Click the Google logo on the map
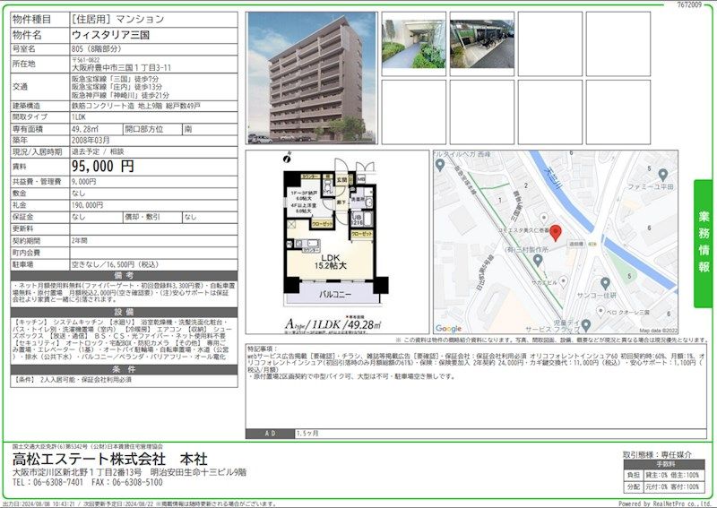Image resolution: width=717 pixels, height=508 pixels. (x=448, y=329)
